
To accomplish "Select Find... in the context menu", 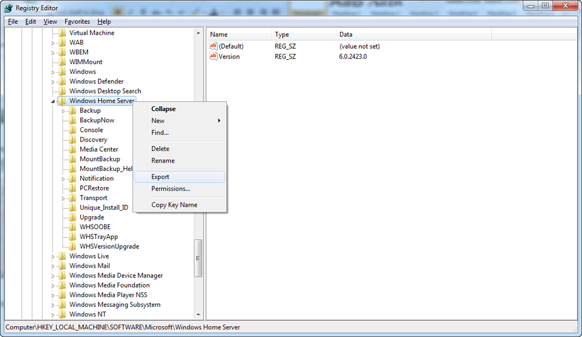I will pyautogui.click(x=180, y=132).
